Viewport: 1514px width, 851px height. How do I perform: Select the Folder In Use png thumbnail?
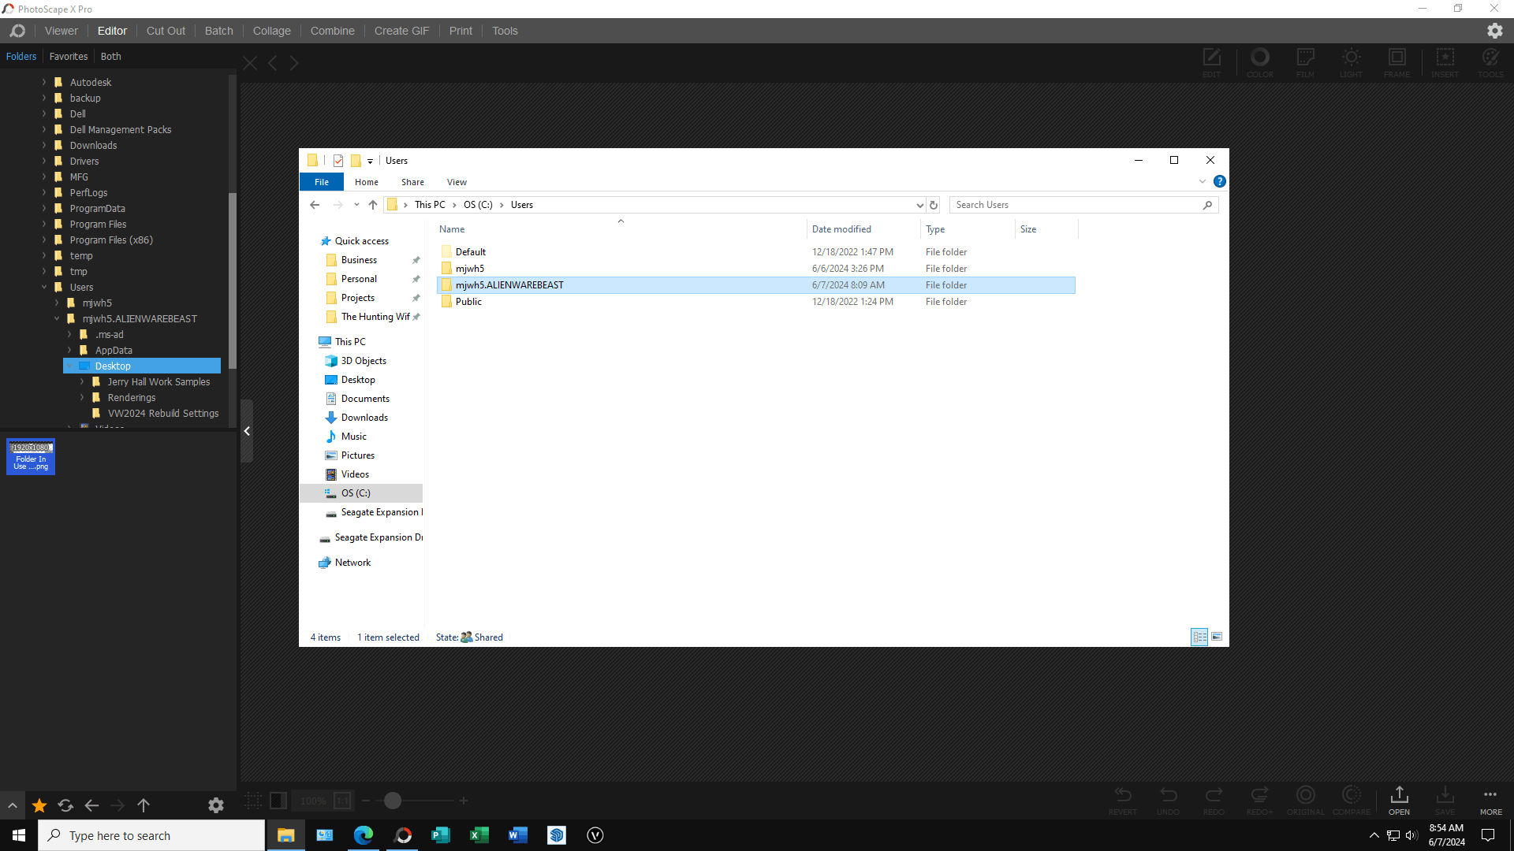coord(31,457)
